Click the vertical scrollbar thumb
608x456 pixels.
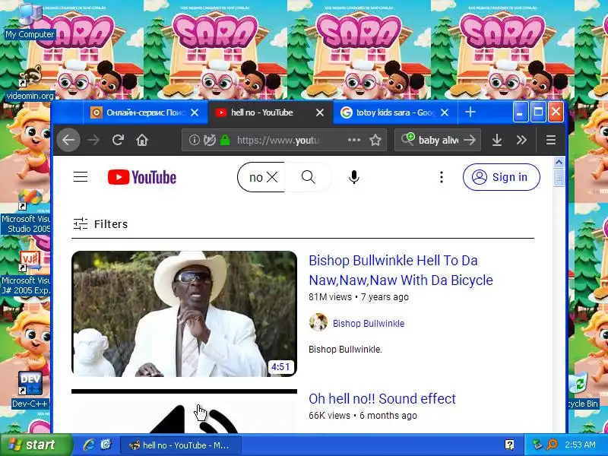(559, 178)
